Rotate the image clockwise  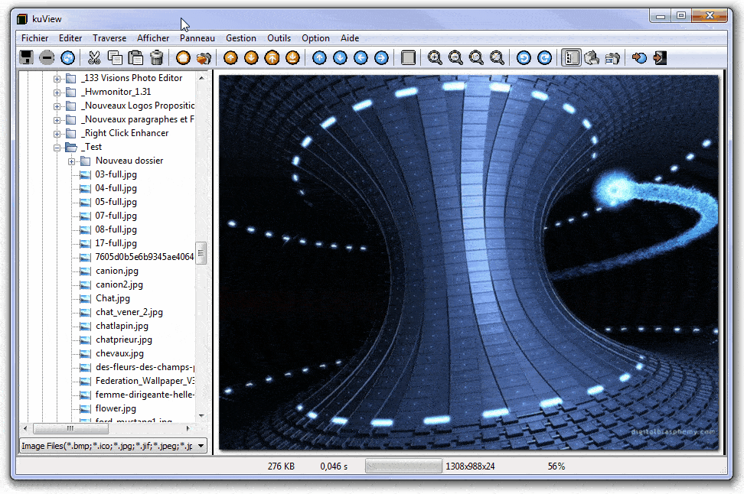point(545,58)
